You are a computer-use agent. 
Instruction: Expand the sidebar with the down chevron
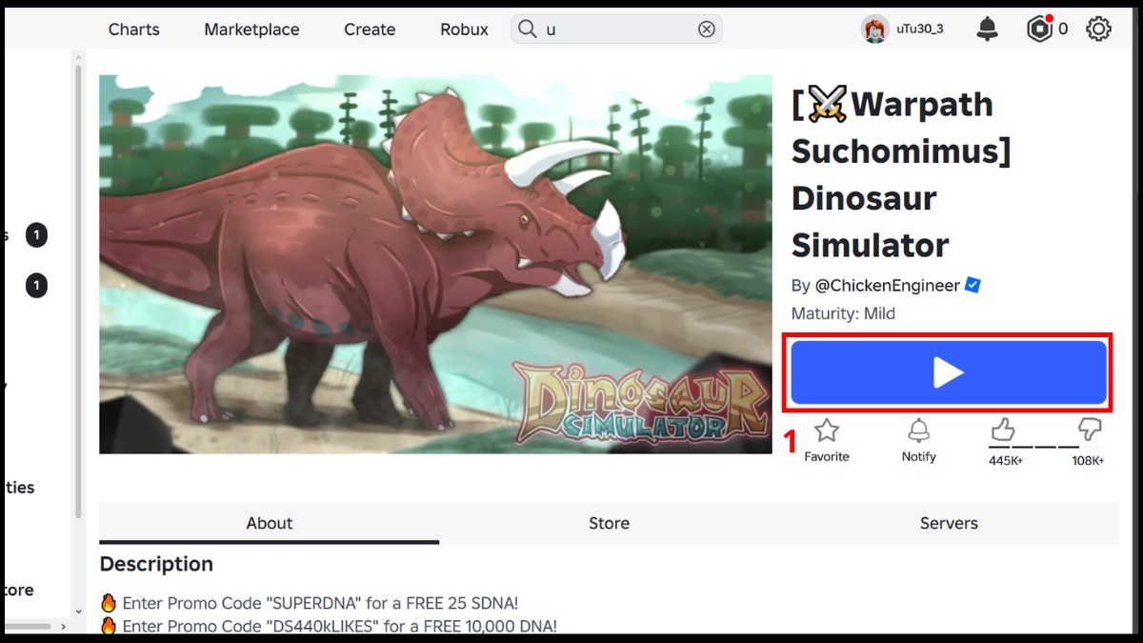(x=78, y=613)
